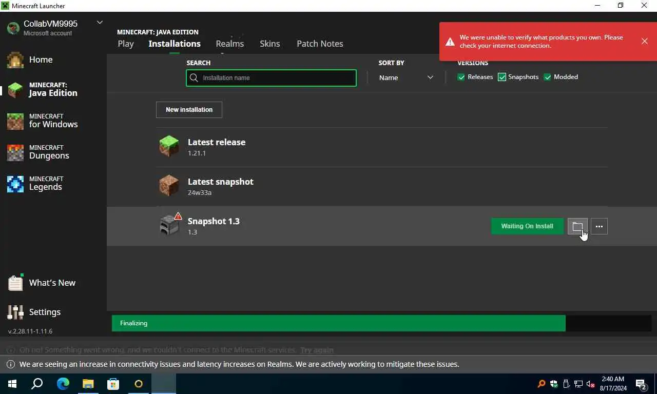657x394 pixels.
Task: Click the yellow ring app taskbar icon
Action: [x=138, y=384]
